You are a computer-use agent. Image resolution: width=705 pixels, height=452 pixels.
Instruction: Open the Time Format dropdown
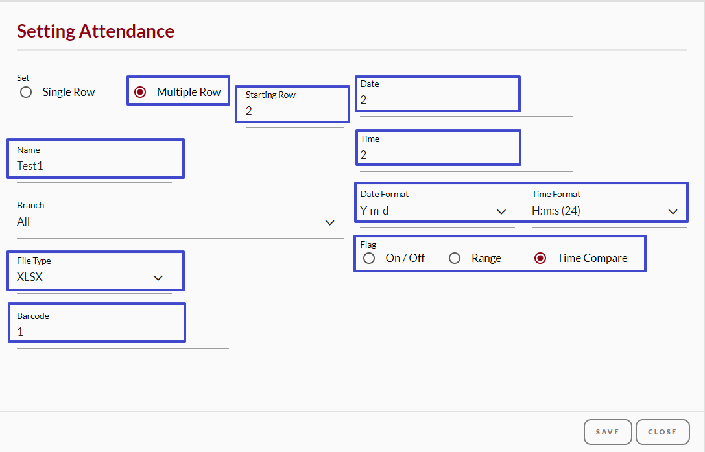(x=606, y=211)
